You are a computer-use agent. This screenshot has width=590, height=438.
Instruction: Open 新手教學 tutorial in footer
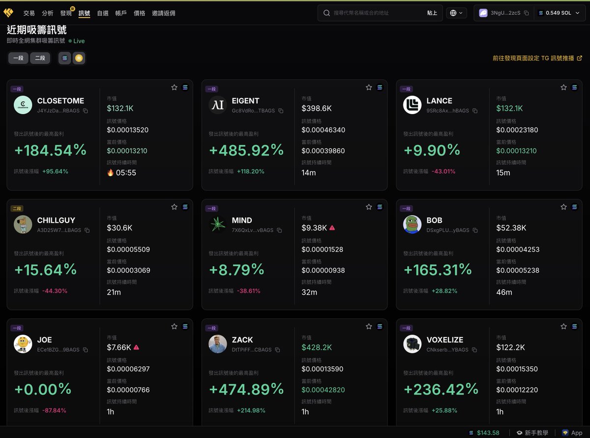point(532,433)
